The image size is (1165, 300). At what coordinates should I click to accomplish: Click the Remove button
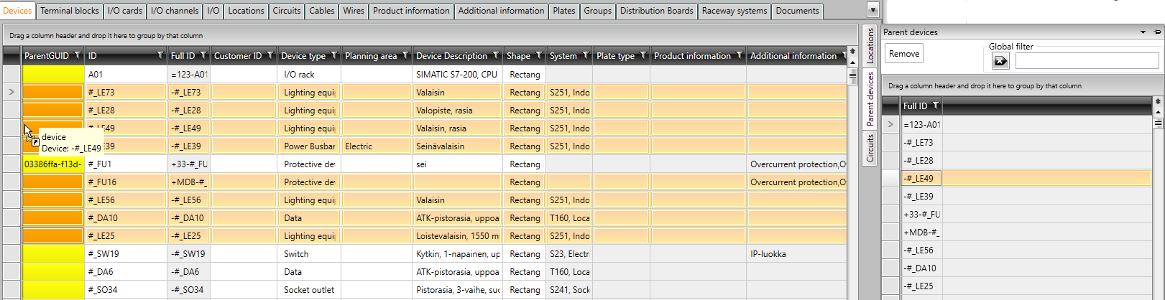903,54
